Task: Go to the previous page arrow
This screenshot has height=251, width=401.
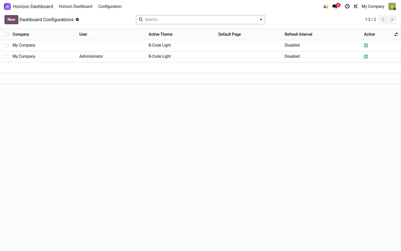Action: point(383,20)
